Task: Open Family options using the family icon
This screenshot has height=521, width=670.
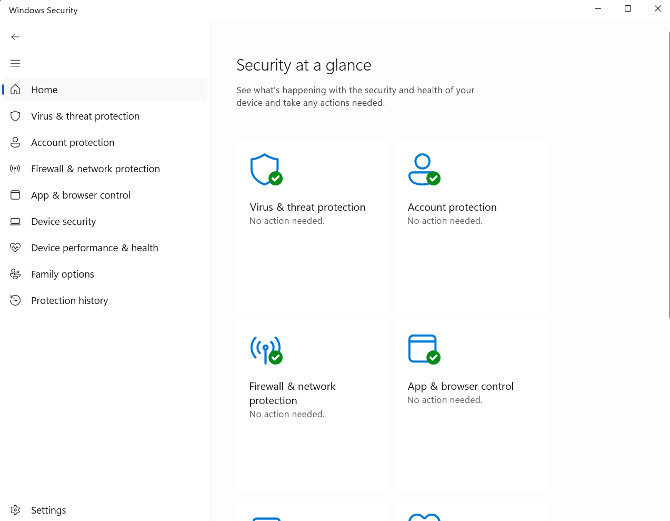Action: [x=15, y=274]
